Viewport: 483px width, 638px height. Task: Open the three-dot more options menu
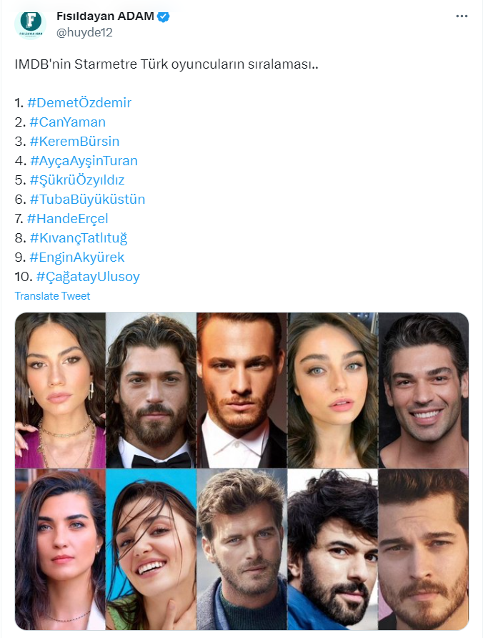click(462, 16)
